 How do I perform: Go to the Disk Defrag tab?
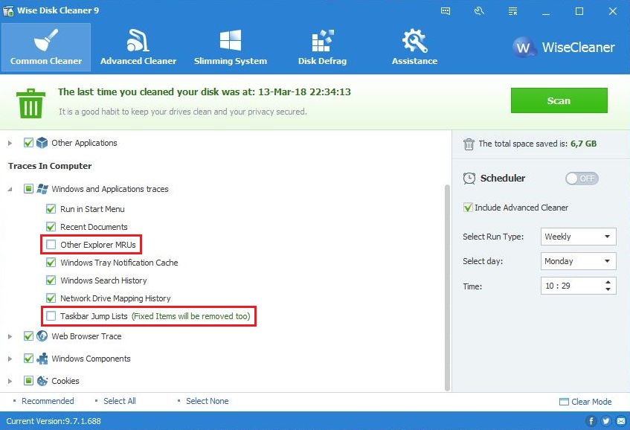[322, 48]
